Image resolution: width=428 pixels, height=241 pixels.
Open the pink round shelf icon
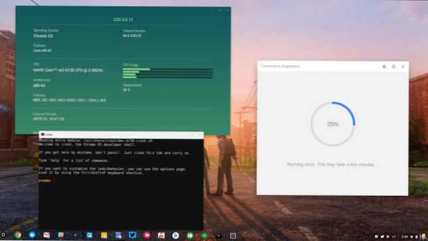pos(147,235)
